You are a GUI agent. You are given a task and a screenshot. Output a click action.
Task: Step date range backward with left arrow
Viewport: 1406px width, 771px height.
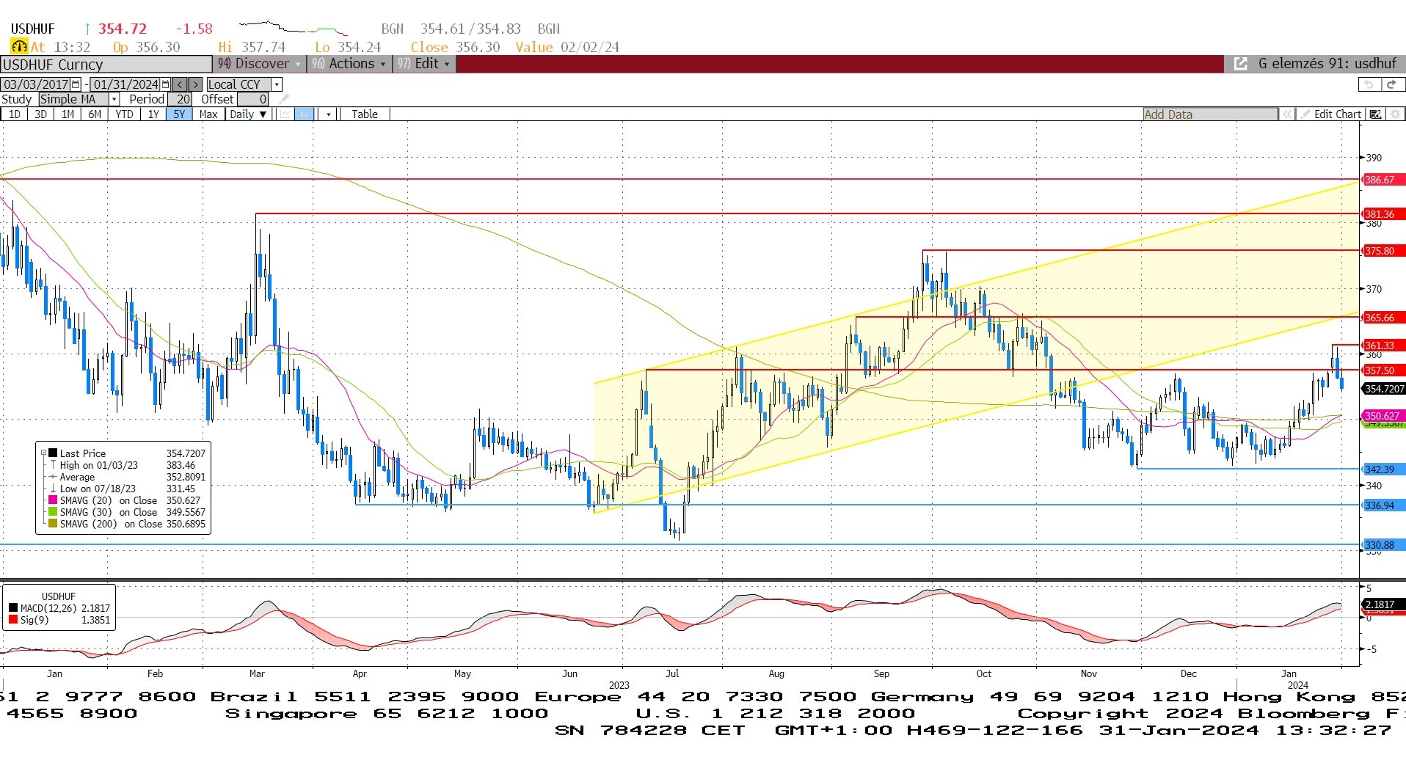click(x=180, y=84)
